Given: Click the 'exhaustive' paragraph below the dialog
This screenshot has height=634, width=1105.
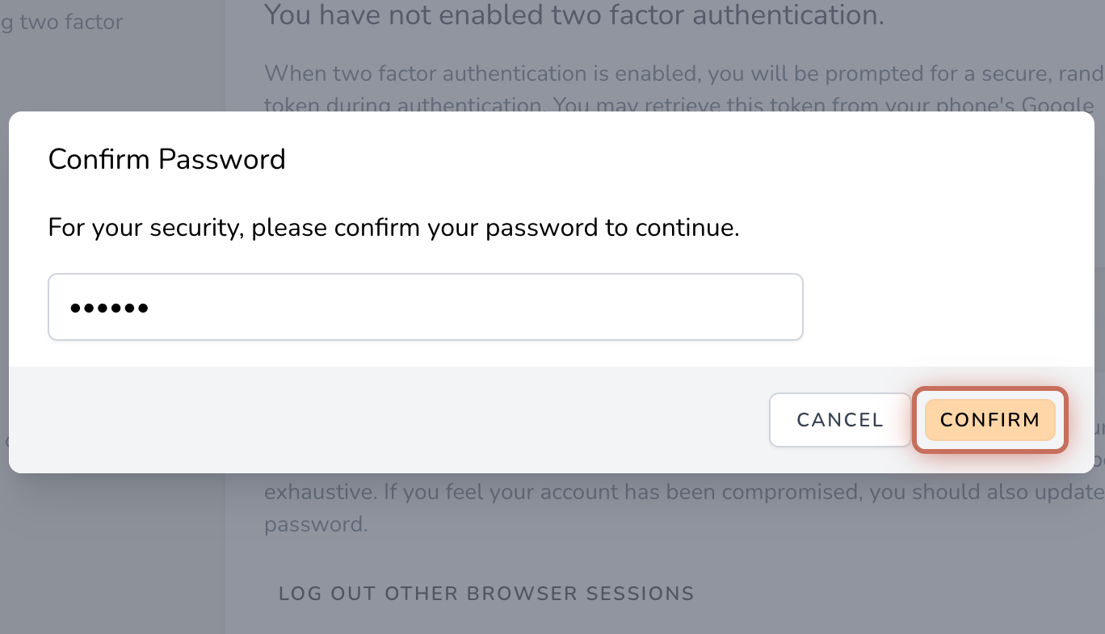Looking at the screenshot, I should point(565,492).
